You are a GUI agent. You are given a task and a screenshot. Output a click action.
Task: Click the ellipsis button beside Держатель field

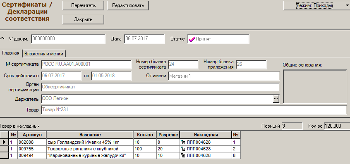point(276,99)
